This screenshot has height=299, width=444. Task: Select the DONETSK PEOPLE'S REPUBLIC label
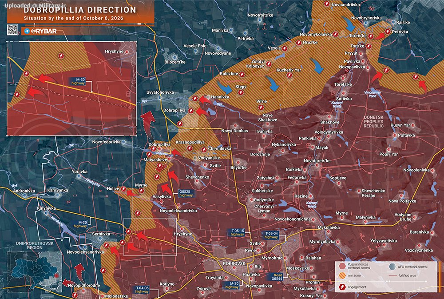(x=373, y=122)
